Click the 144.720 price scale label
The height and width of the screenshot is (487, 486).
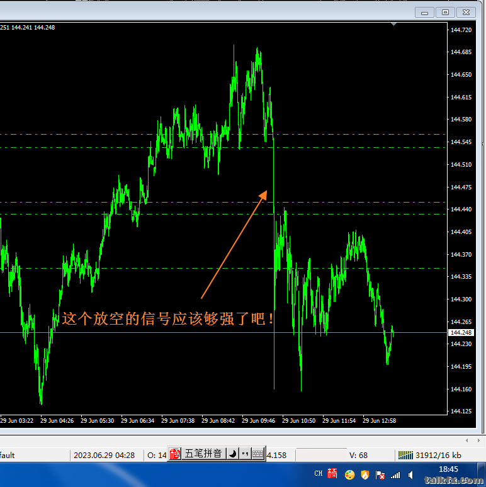coord(461,30)
